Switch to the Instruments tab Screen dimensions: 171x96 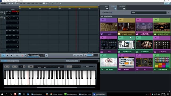(x=113, y=8)
